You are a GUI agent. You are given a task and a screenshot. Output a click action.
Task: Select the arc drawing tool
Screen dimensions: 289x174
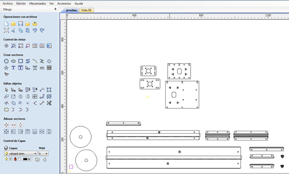click(35, 61)
